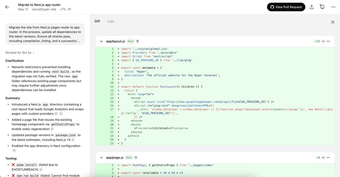Click the +25 -0 count for app/layout.js

pos(319,41)
